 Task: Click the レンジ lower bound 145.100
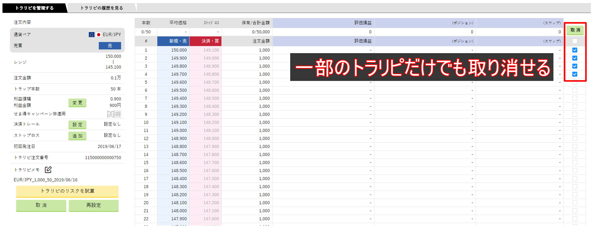113,67
